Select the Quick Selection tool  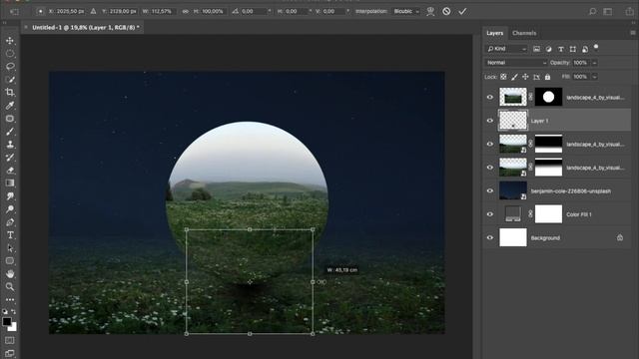point(10,80)
